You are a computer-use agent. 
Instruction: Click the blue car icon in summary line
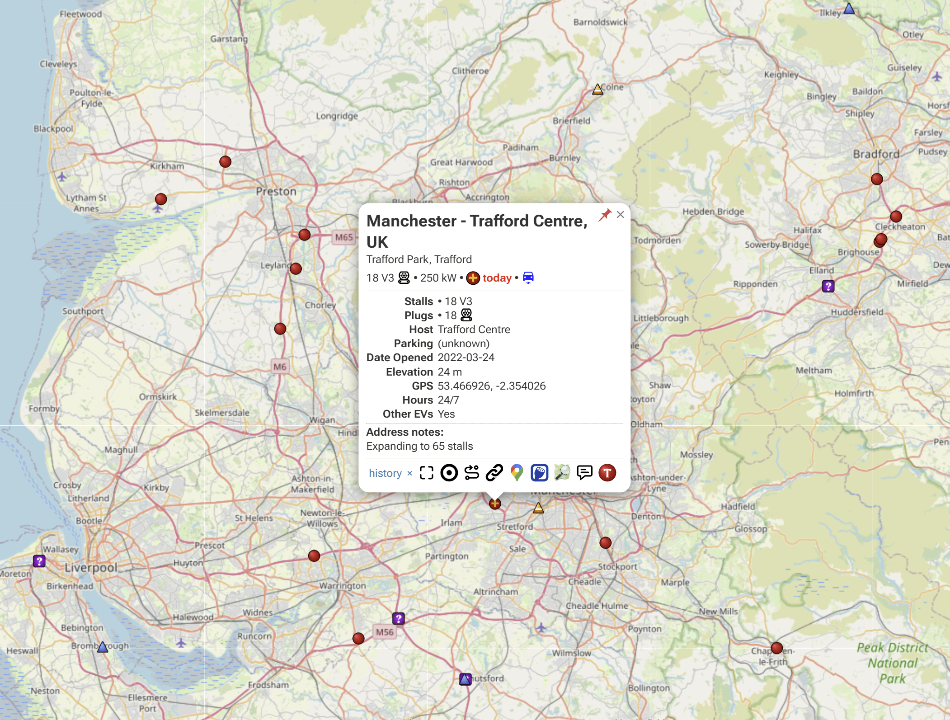[x=528, y=278]
